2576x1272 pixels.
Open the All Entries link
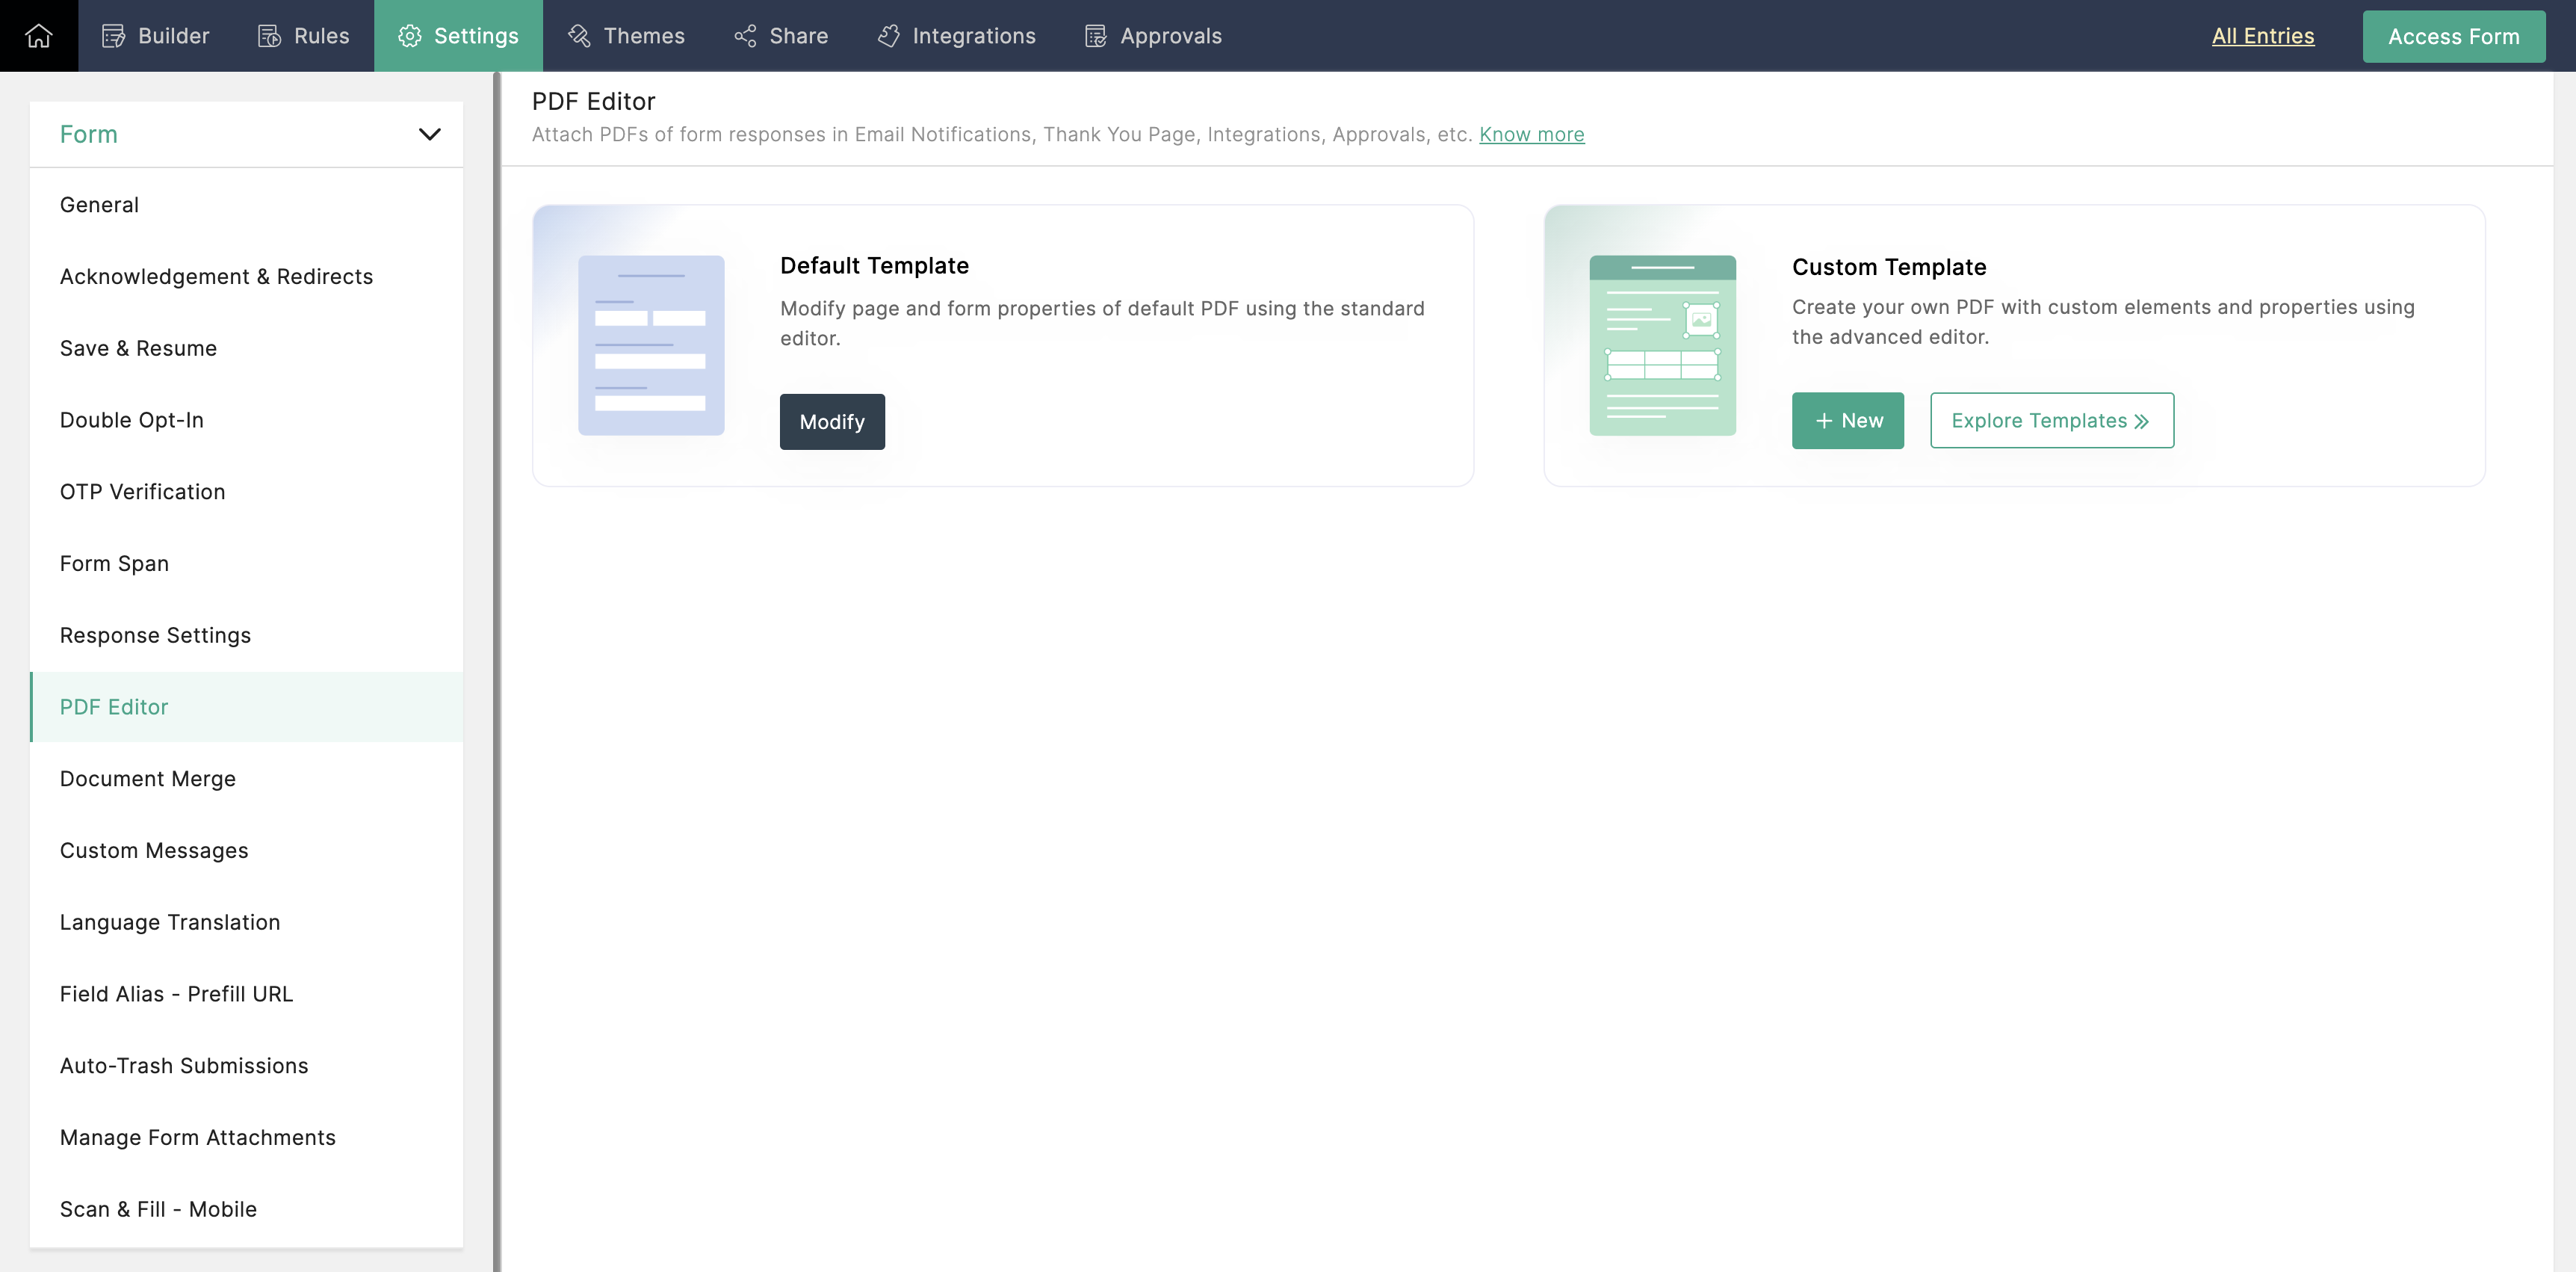tap(2262, 36)
